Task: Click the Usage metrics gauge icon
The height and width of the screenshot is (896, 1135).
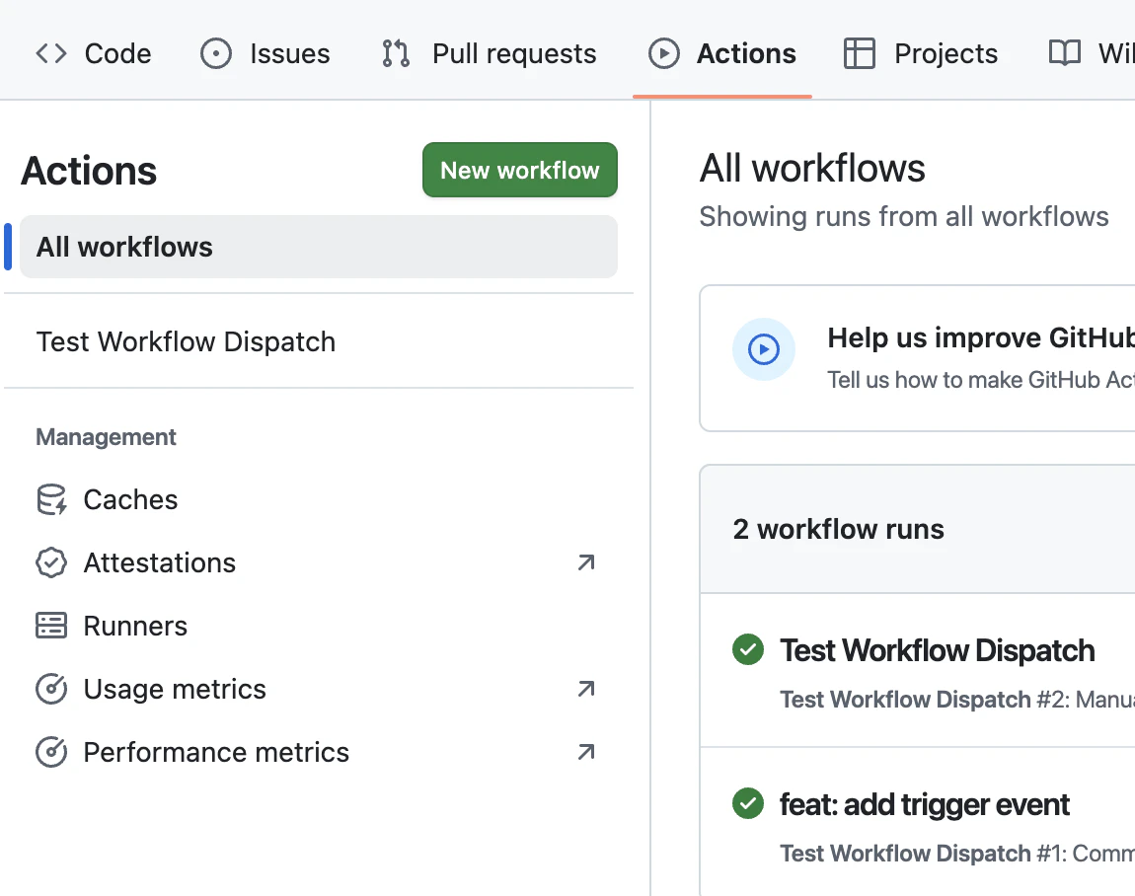Action: click(51, 689)
